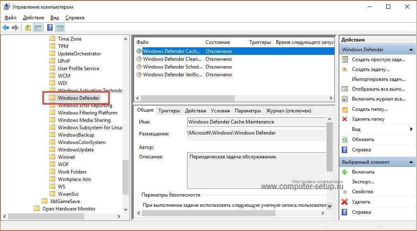The width and height of the screenshot is (417, 231).
Task: Switch to the 'Триггеры' tab
Action: [x=169, y=111]
